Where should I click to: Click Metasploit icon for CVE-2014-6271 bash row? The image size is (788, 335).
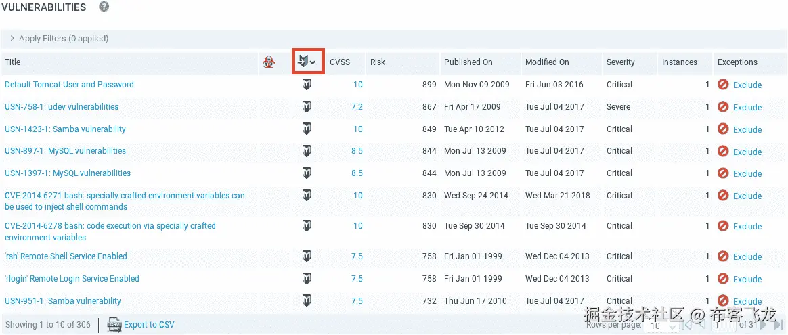tap(307, 195)
